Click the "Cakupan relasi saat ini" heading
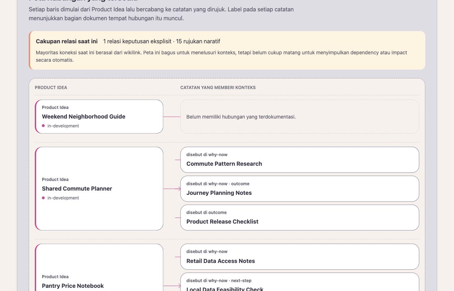Image resolution: width=454 pixels, height=291 pixels. 67,41
